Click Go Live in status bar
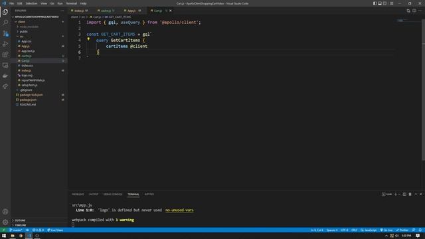 tap(386, 230)
